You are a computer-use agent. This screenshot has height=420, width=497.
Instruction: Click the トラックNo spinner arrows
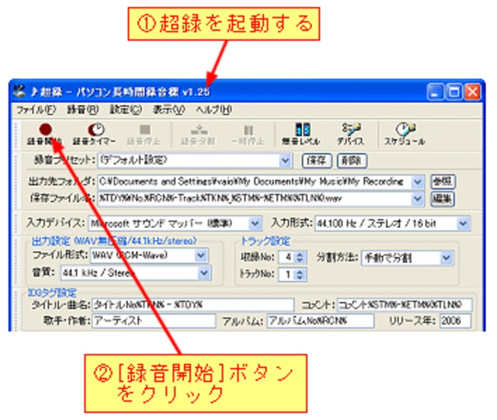tap(300, 275)
